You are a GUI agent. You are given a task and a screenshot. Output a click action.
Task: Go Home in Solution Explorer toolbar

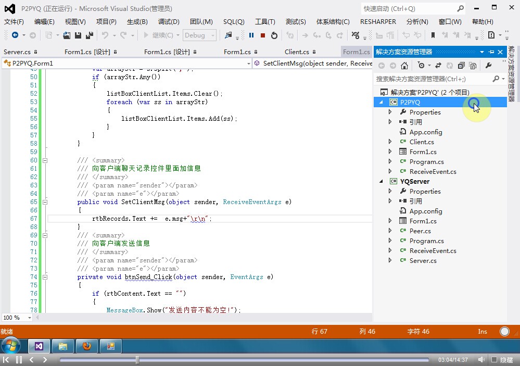tap(405, 66)
